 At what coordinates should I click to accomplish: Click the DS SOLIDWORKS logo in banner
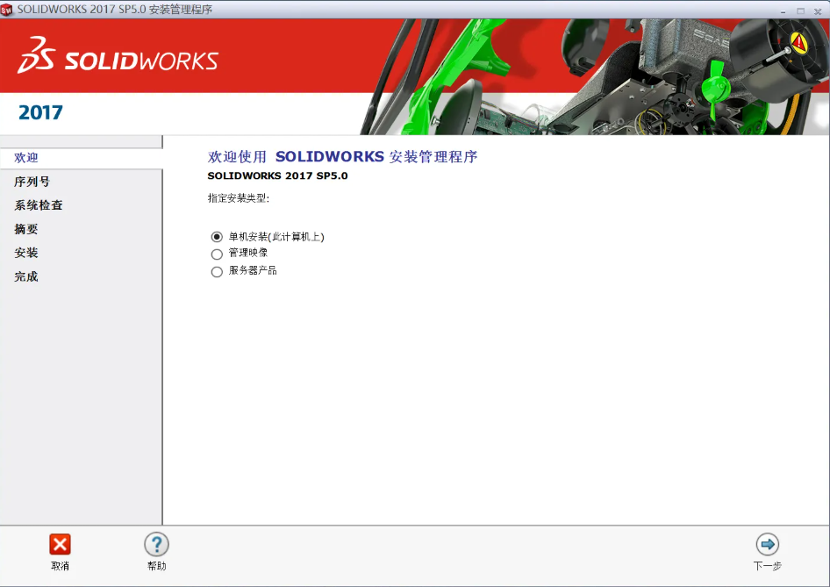[x=118, y=55]
